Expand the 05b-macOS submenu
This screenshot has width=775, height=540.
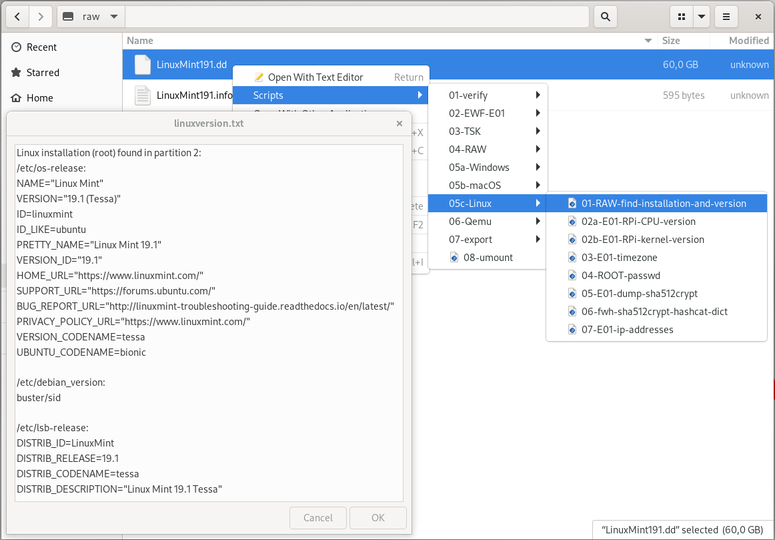click(x=488, y=186)
